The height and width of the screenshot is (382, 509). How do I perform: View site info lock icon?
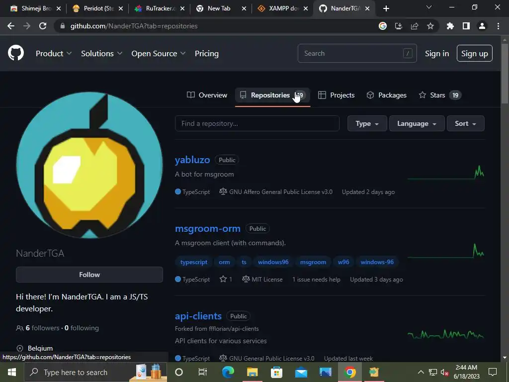(x=63, y=26)
